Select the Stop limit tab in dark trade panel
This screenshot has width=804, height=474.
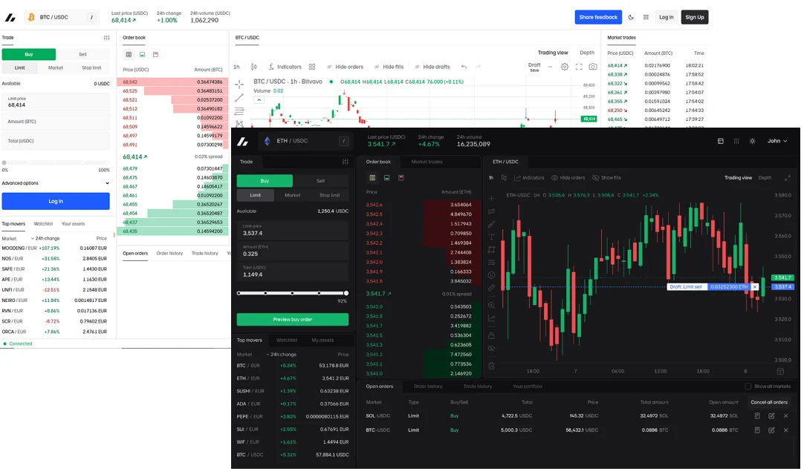click(329, 195)
